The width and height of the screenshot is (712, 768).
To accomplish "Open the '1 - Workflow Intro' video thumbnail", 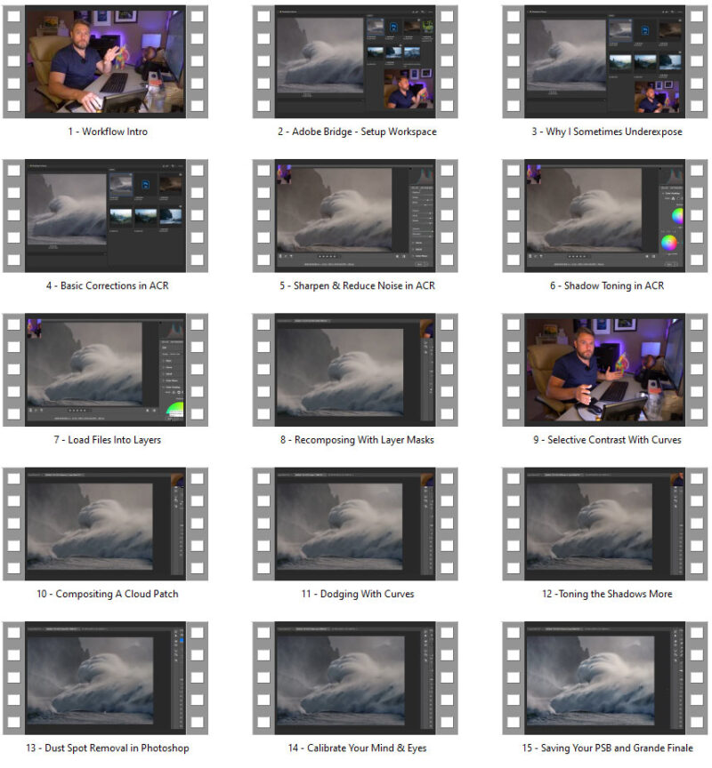I will coord(107,60).
